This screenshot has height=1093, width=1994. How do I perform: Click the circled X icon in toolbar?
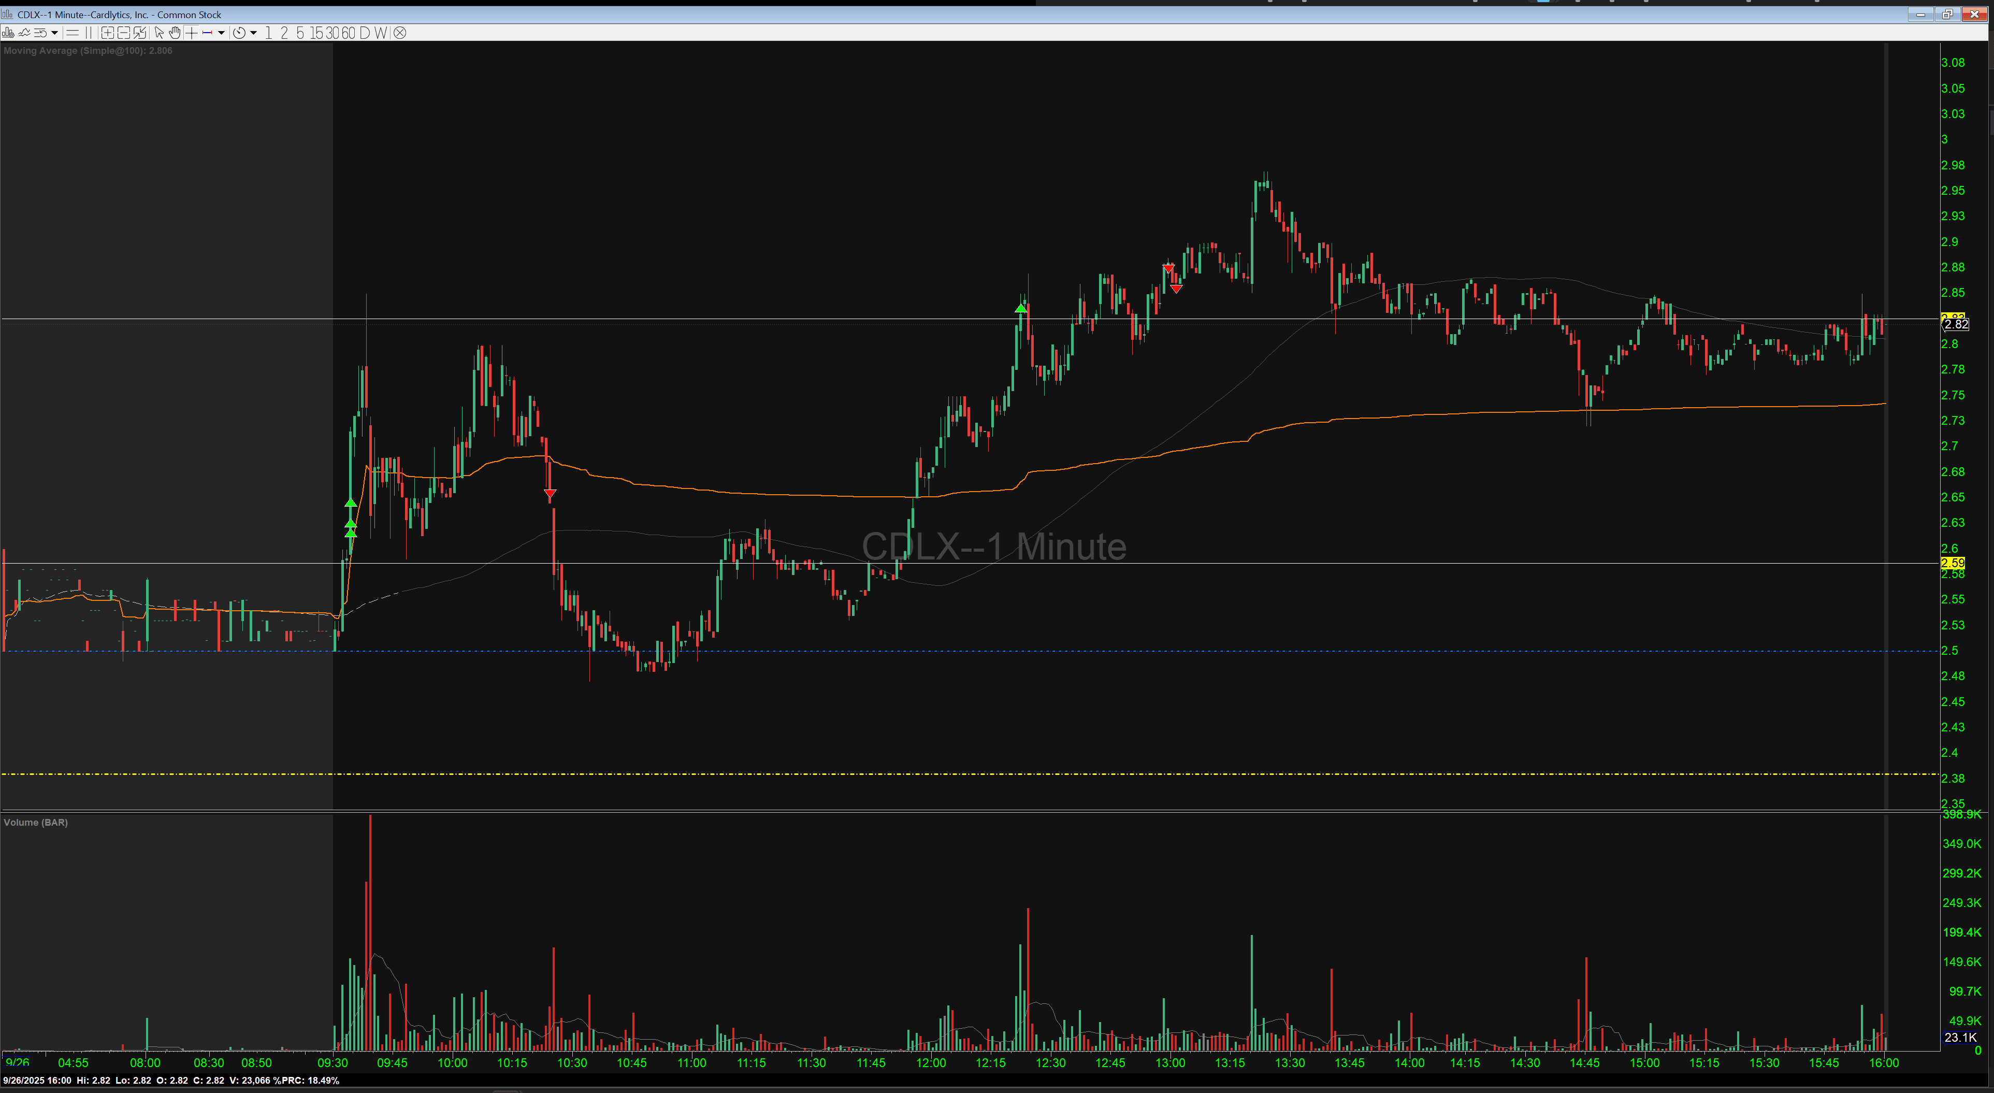(x=399, y=33)
